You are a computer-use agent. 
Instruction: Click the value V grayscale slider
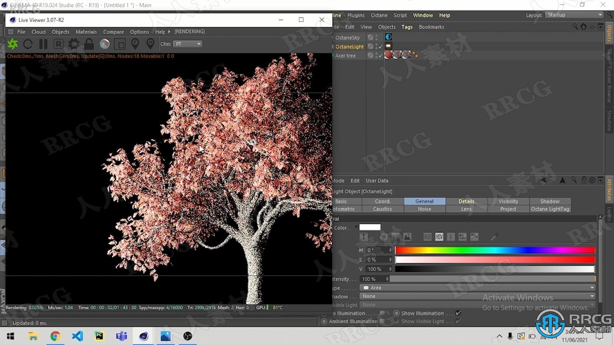pos(495,269)
